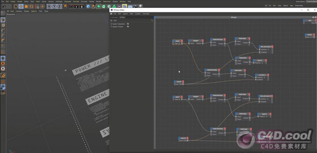Select the step7 Real node
Viewport: 317px width, 153px height.
click(x=178, y=98)
